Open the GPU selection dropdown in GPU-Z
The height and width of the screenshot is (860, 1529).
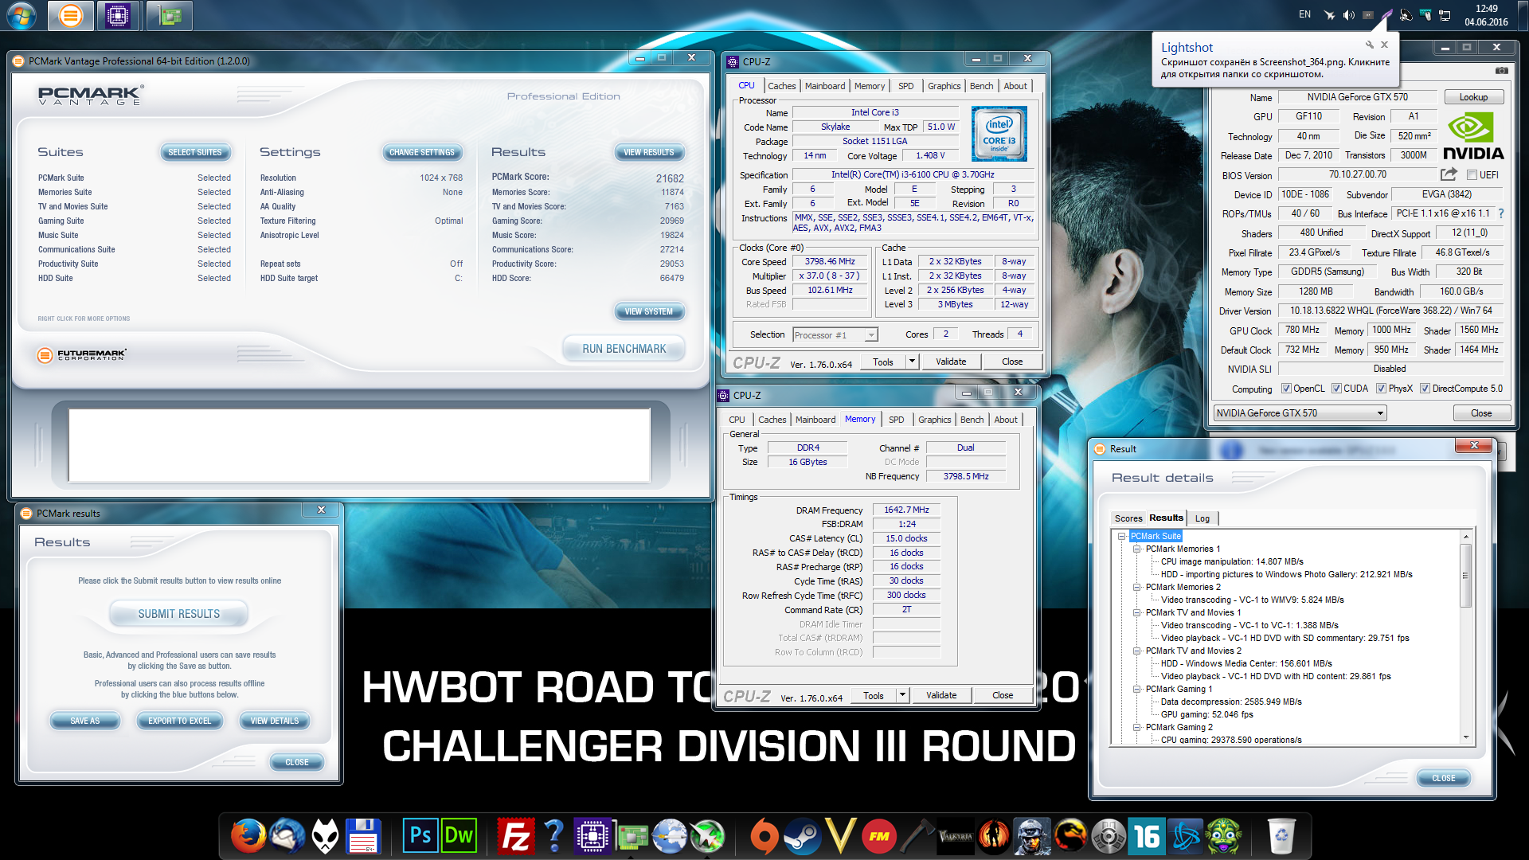point(1300,413)
